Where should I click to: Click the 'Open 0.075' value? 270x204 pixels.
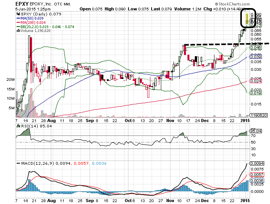(x=91, y=9)
